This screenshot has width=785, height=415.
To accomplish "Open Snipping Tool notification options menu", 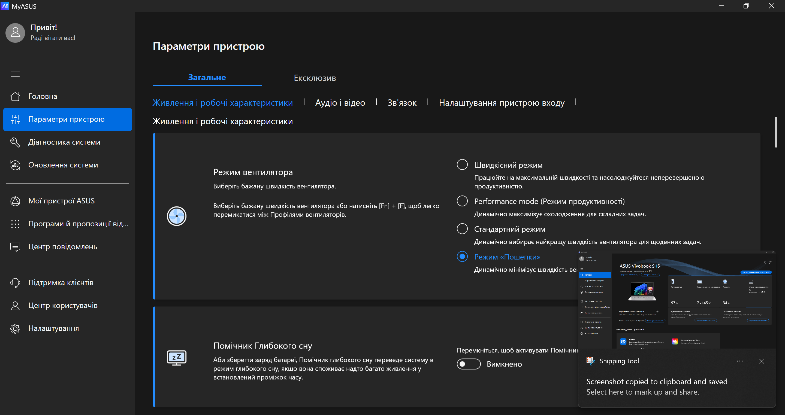I will tap(739, 361).
